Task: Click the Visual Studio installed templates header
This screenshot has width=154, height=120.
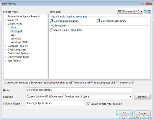Action: point(69,16)
